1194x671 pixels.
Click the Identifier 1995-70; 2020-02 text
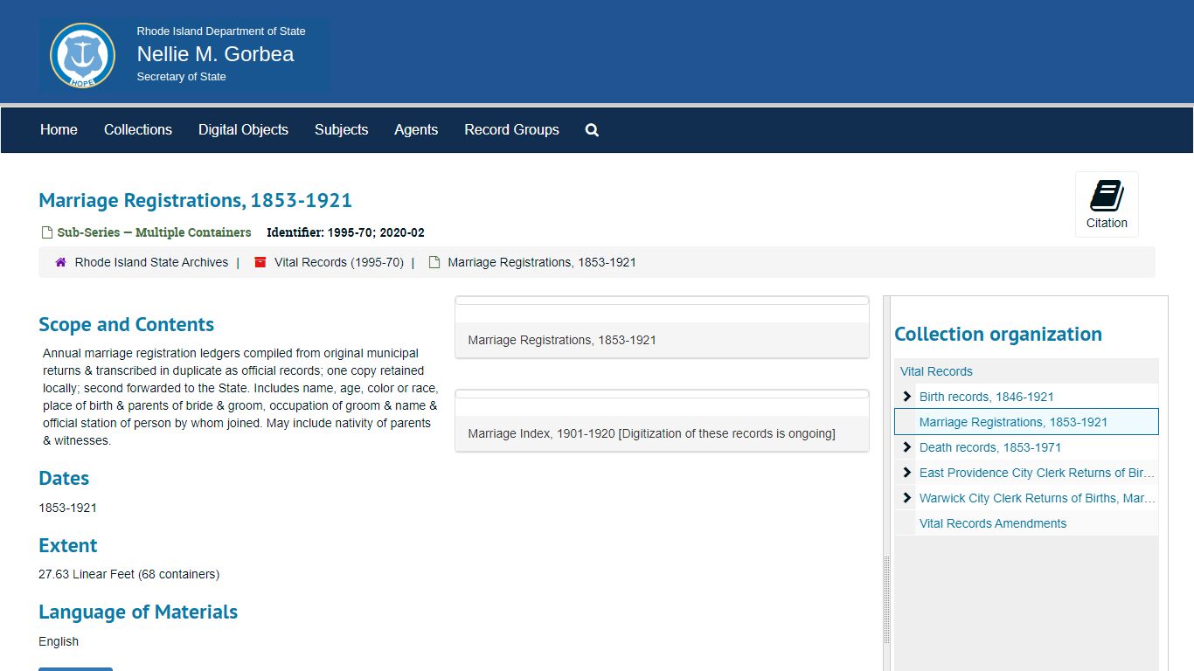[x=345, y=232]
